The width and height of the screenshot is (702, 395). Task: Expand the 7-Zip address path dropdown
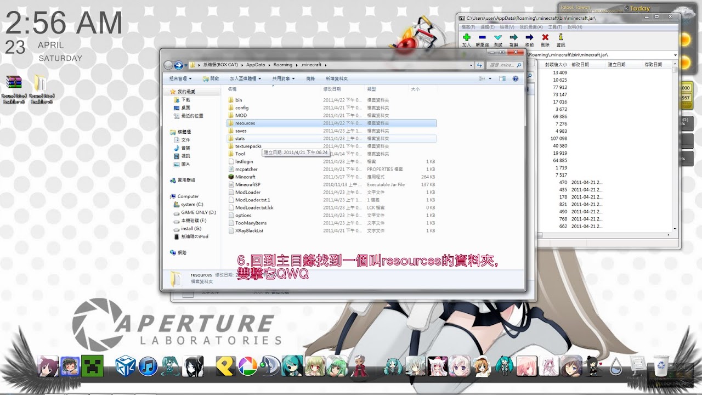(x=675, y=55)
